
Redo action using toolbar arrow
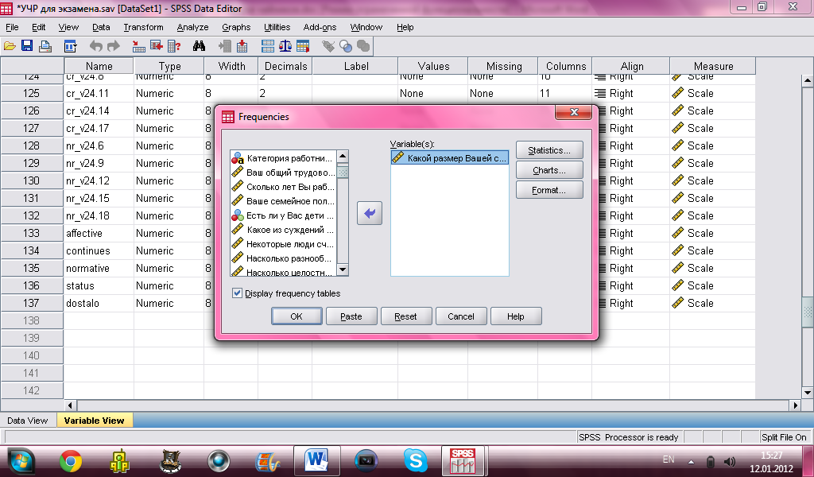point(114,46)
